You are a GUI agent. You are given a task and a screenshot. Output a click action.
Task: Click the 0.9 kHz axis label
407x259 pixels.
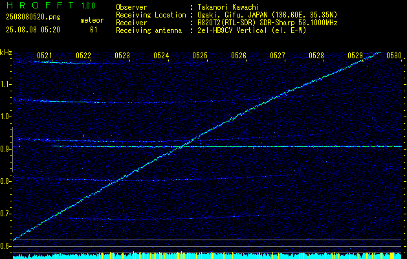pos(5,149)
